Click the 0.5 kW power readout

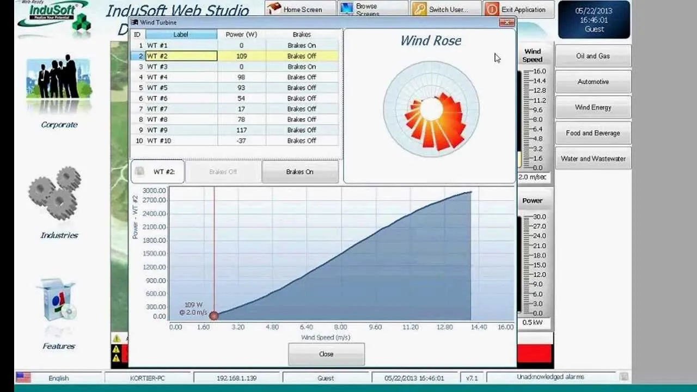[x=533, y=322]
